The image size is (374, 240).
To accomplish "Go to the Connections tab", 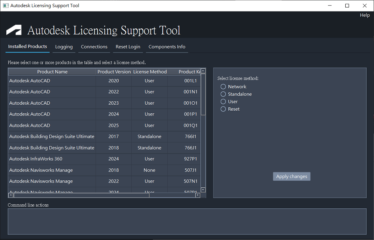I will tap(94, 47).
